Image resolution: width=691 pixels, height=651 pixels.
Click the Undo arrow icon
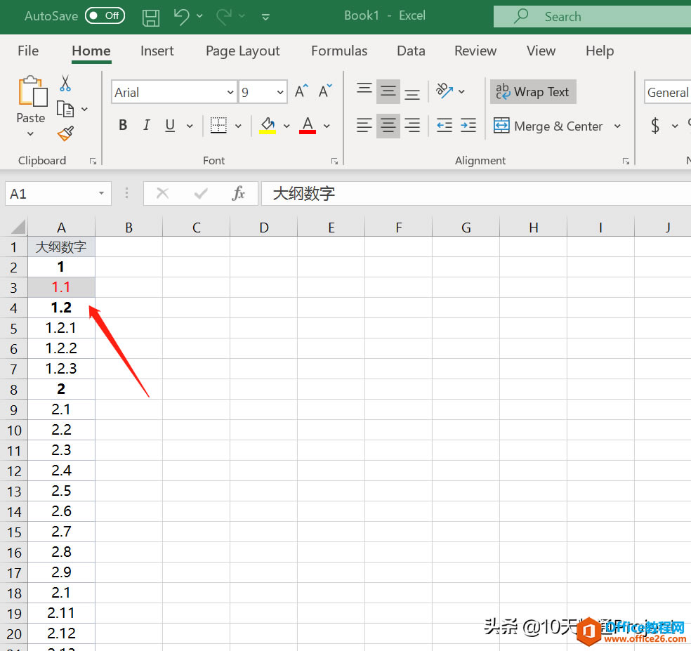click(181, 17)
